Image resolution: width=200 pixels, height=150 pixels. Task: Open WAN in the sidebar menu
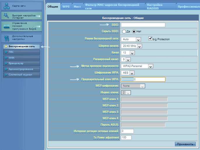pyautogui.click(x=22, y=58)
